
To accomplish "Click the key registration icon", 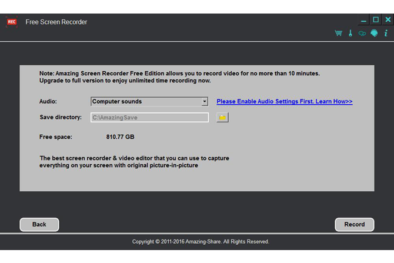I will pos(350,33).
